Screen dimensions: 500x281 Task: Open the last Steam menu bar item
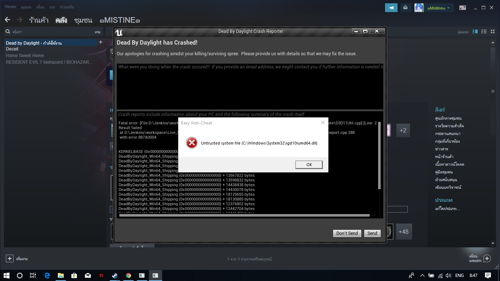click(68, 7)
